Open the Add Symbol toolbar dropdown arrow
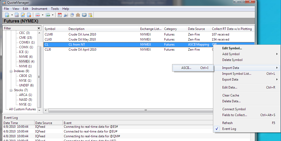 tap(12, 15)
